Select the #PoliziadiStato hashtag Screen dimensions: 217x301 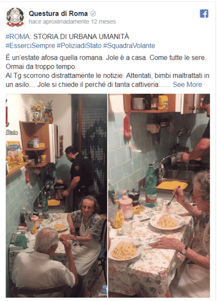pyautogui.click(x=79, y=45)
